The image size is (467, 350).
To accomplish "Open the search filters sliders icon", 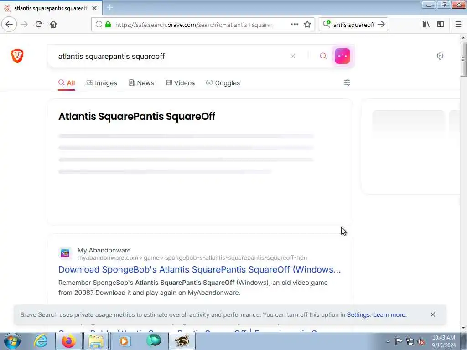I will tap(347, 82).
